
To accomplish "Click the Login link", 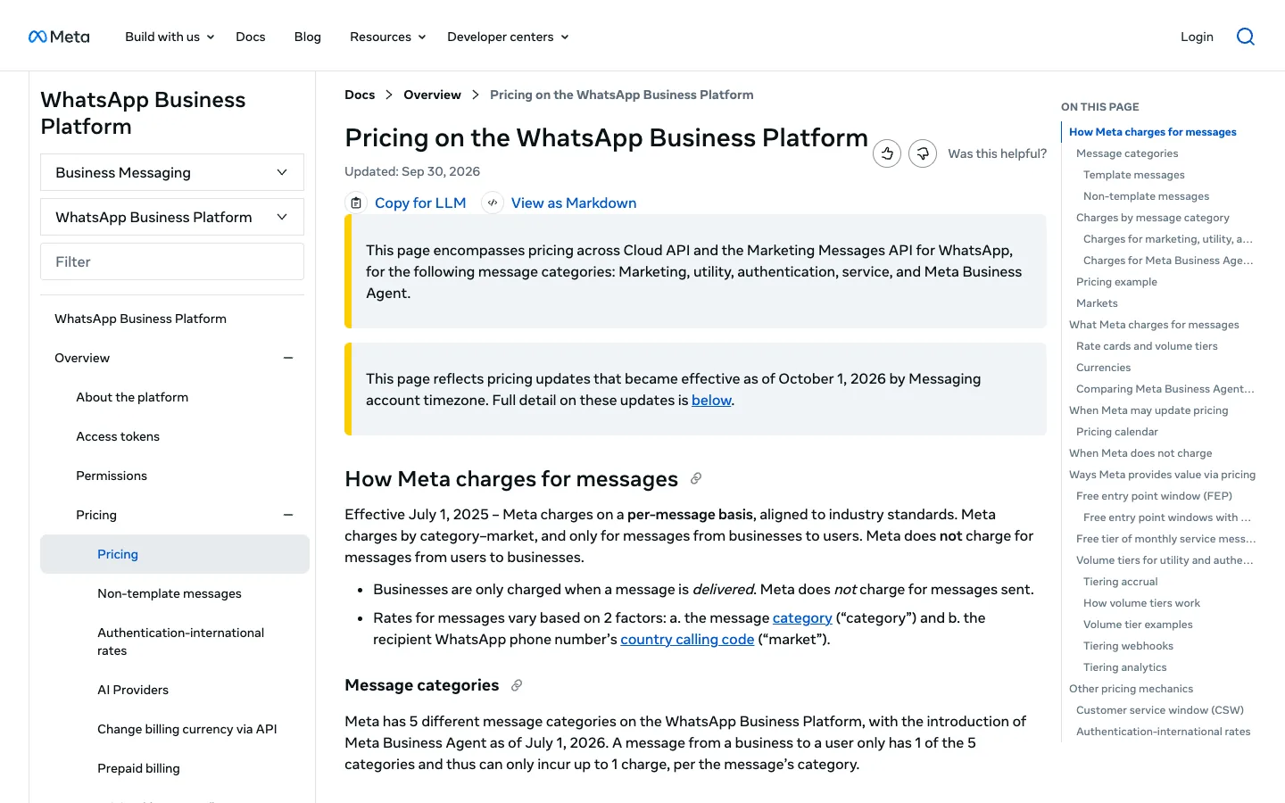I will pos(1197,37).
